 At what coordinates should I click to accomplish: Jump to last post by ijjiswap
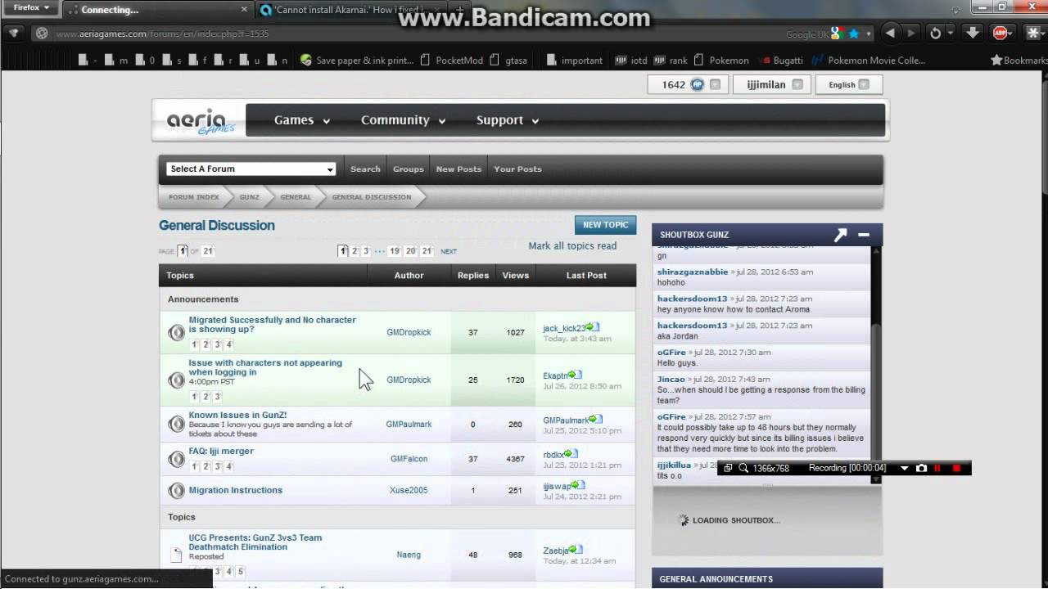click(577, 486)
